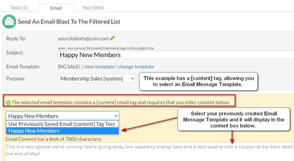Image resolution: width=294 pixels, height=161 pixels.
Task: Click the [content] tag notice message
Action: tap(121, 103)
